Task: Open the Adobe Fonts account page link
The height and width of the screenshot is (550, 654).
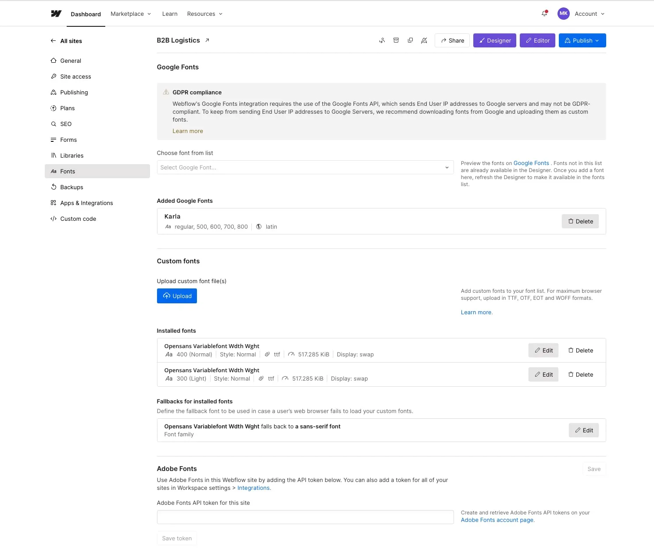Action: tap(498, 520)
